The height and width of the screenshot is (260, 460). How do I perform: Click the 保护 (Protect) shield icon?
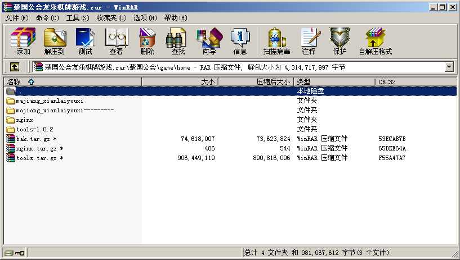pos(340,41)
